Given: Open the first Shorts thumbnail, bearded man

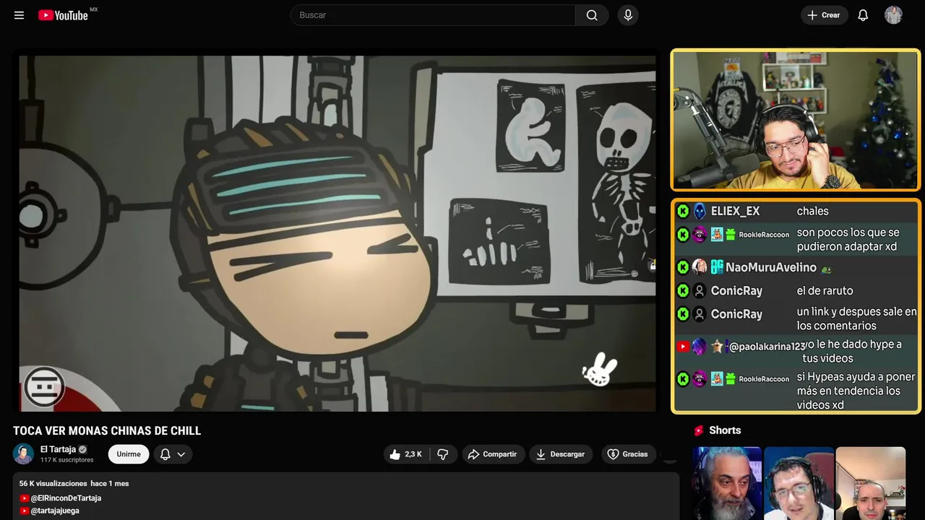Looking at the screenshot, I should pos(727,483).
